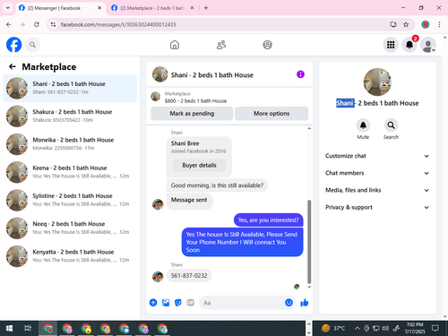Screen dimensions: 448x336
Task: Click More options button
Action: pos(271,114)
